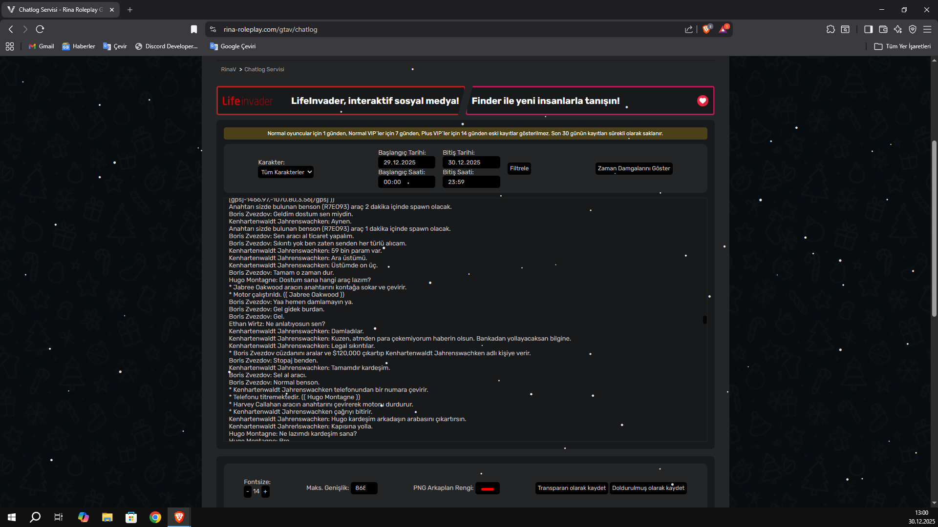
Task: Go forward with browser forward arrow
Action: pos(25,29)
